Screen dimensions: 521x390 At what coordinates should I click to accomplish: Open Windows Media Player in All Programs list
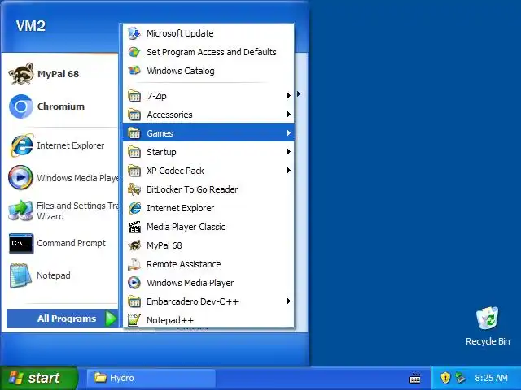(x=208, y=283)
